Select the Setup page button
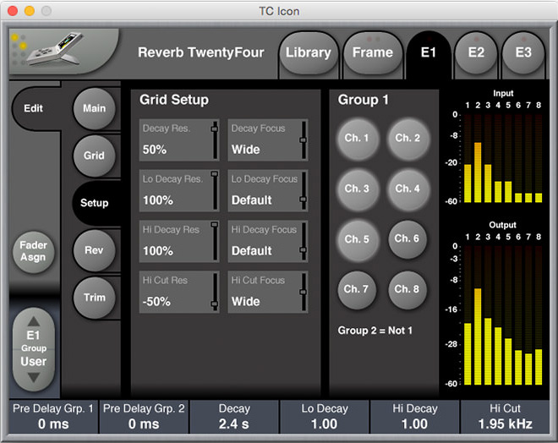Image resolution: width=558 pixels, height=443 pixels. pyautogui.click(x=95, y=203)
